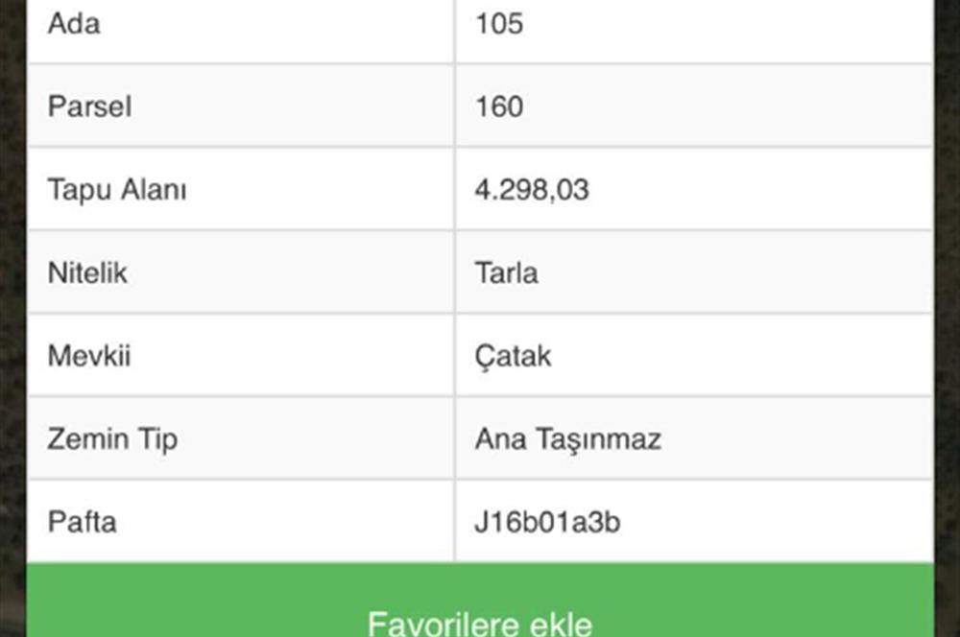Click the Zemin Tip label
This screenshot has height=637, width=960.
click(x=113, y=438)
